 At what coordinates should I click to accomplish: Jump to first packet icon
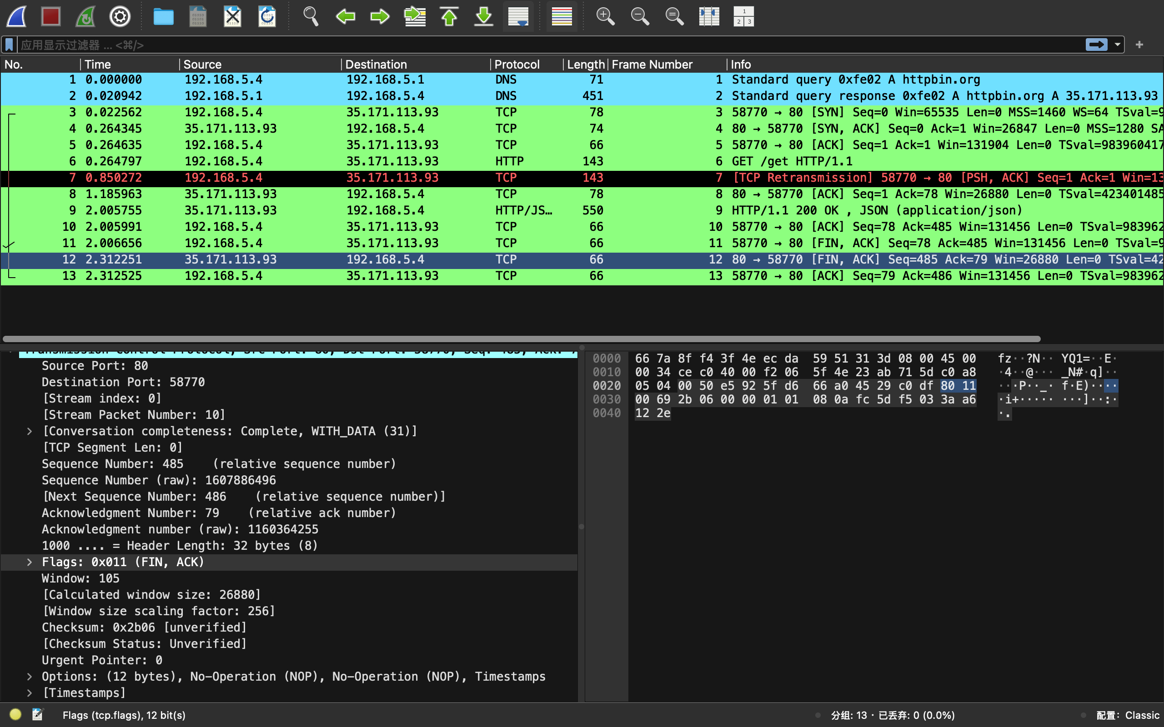point(449,17)
